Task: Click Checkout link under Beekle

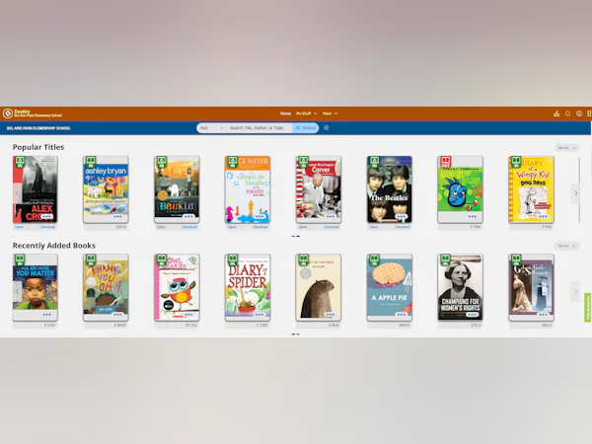Action: (189, 227)
